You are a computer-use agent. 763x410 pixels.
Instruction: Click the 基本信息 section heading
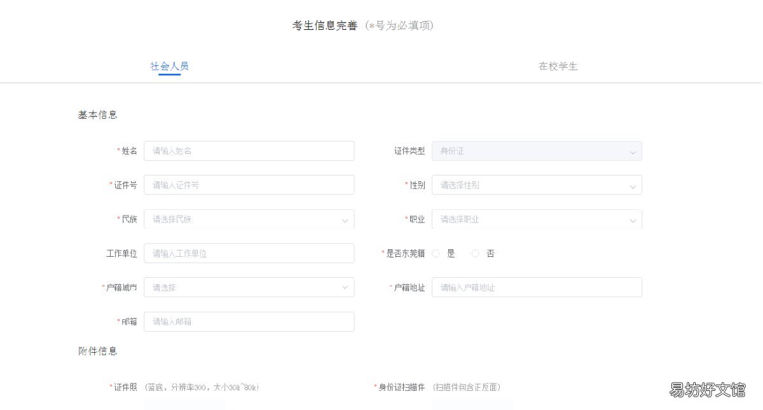(x=97, y=115)
